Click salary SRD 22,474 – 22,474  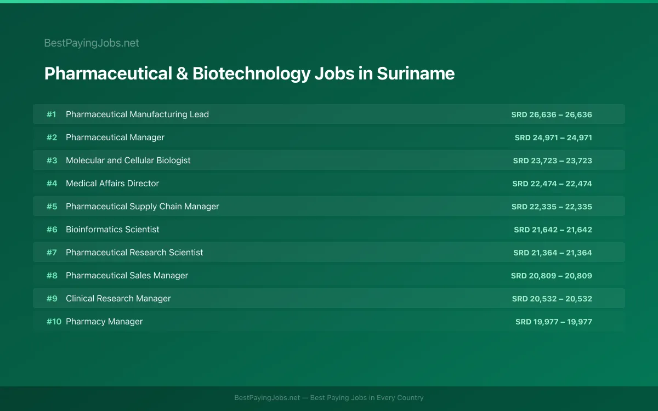tap(552, 184)
